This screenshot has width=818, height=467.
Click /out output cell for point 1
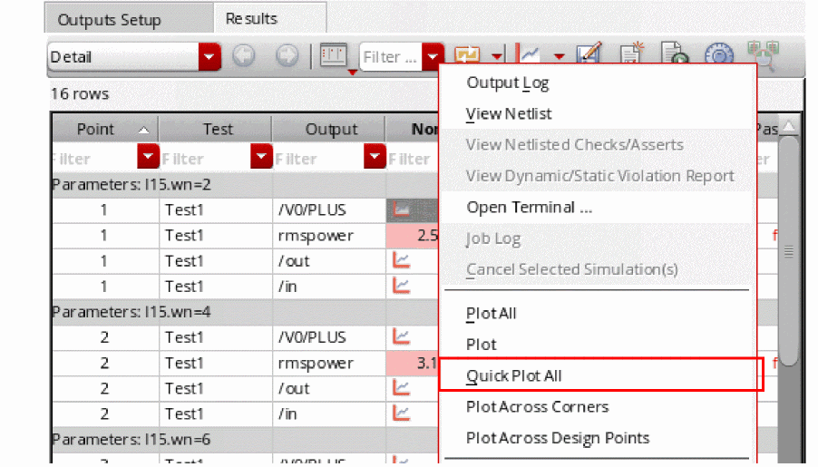click(329, 261)
